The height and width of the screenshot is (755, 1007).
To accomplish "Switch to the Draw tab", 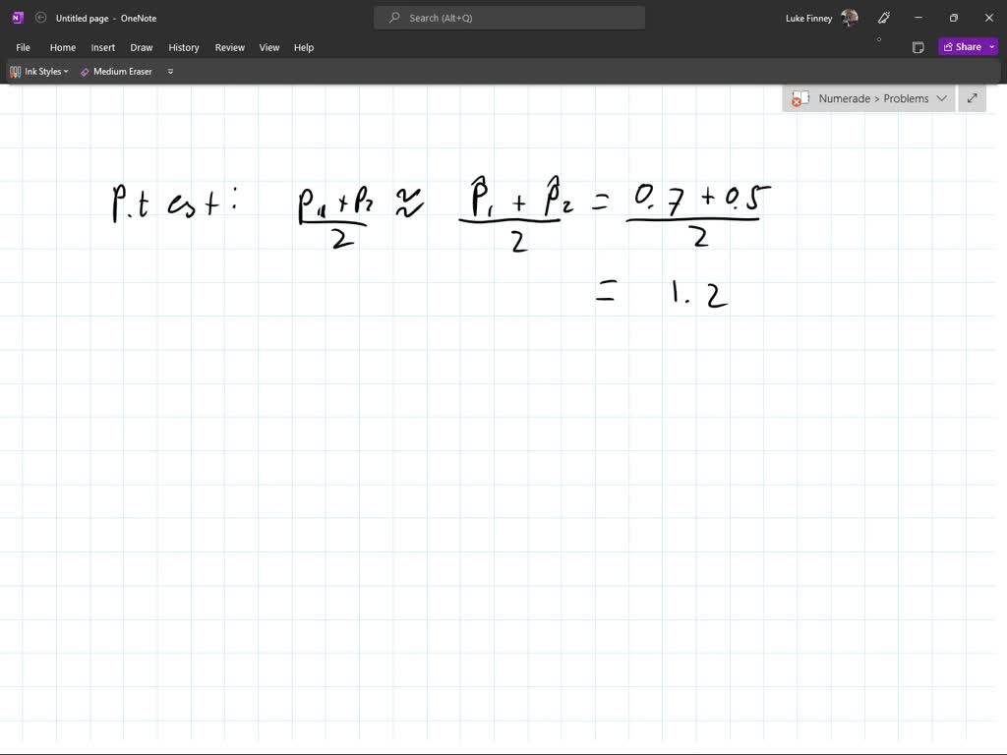I will (x=141, y=47).
